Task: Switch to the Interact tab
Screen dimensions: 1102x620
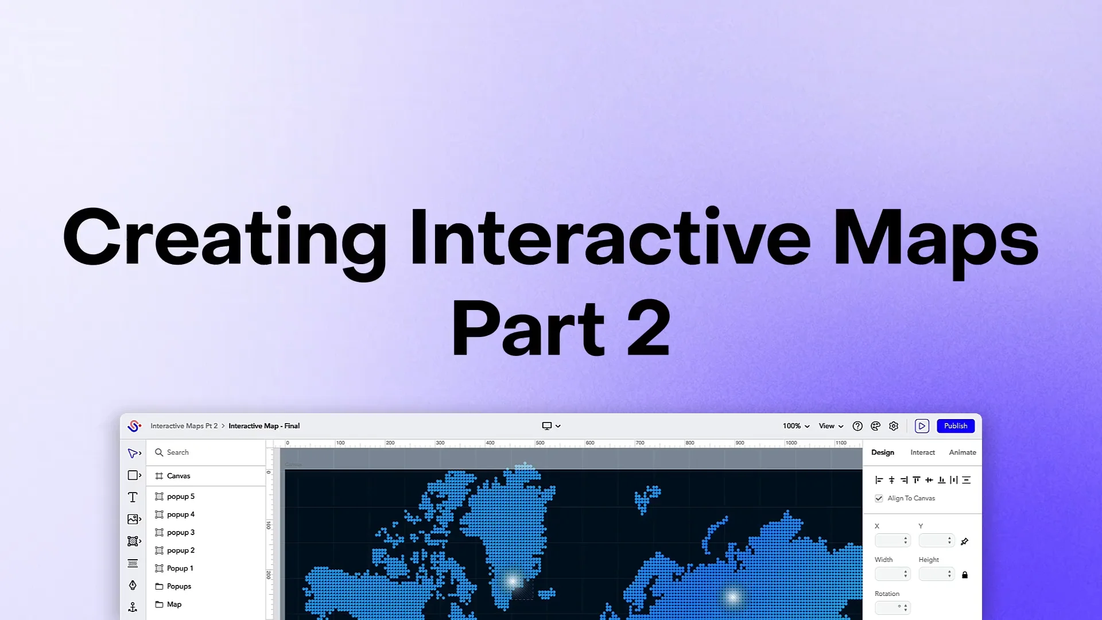Action: 922,452
